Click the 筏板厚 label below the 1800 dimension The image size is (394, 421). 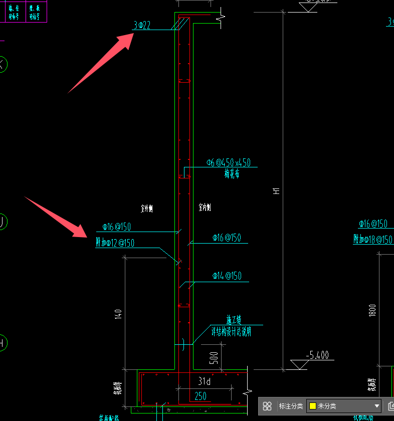pos(372,384)
